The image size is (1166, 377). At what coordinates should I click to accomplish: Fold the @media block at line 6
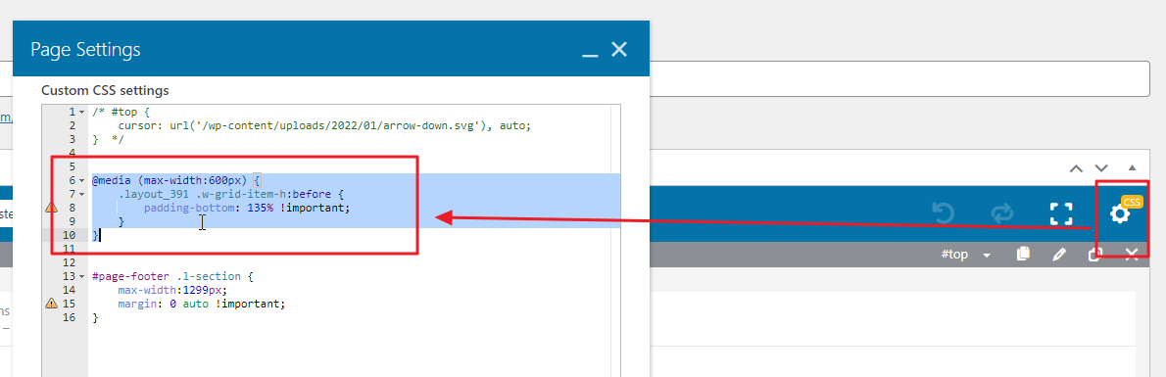point(81,181)
